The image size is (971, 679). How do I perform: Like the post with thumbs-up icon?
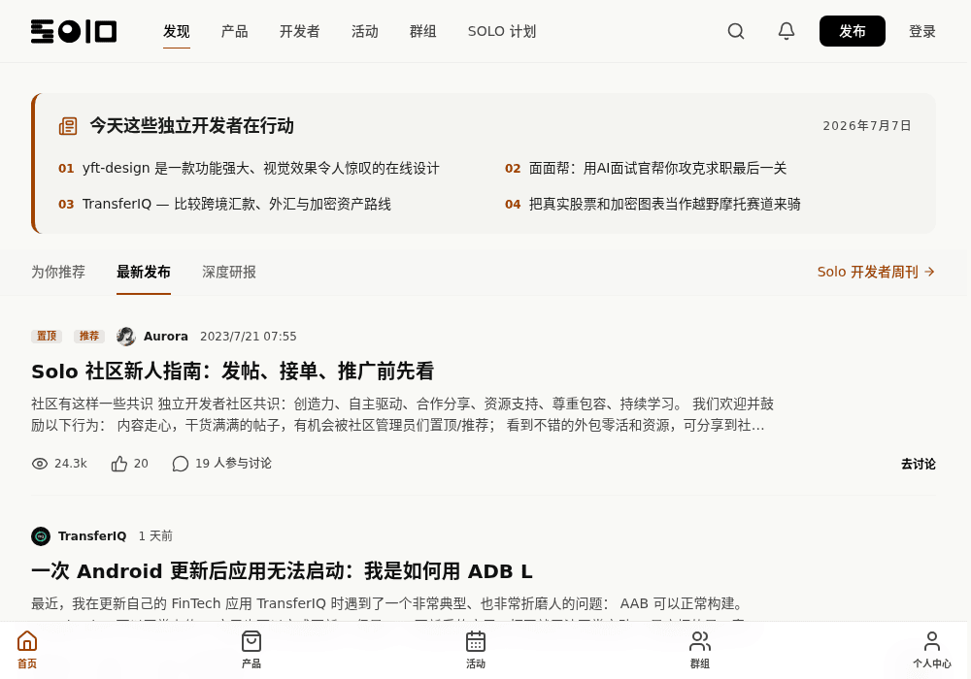(x=118, y=464)
